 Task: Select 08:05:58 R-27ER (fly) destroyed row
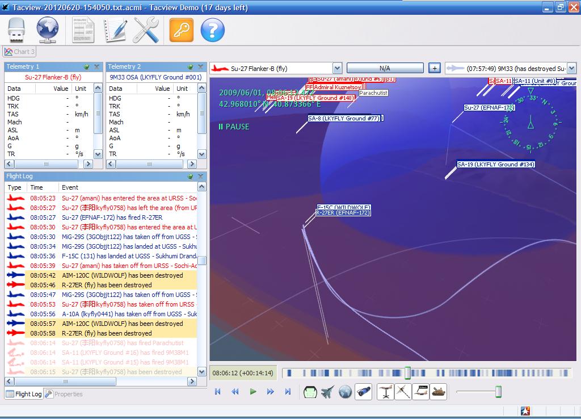pyautogui.click(x=101, y=333)
